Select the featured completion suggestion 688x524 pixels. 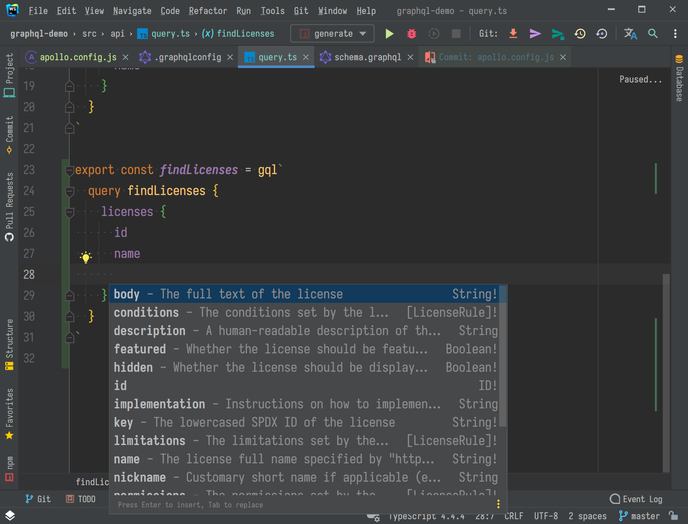(x=304, y=349)
